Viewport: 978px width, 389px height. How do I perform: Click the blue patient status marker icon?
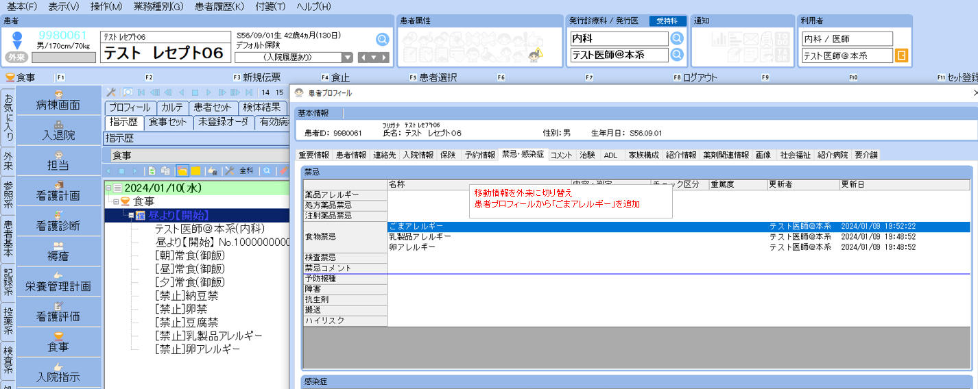click(17, 39)
